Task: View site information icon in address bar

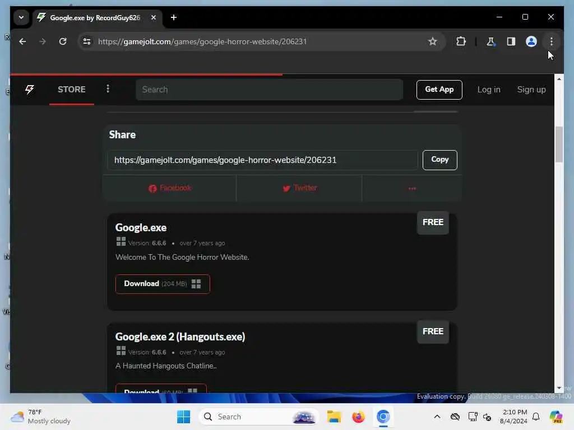Action: [87, 41]
